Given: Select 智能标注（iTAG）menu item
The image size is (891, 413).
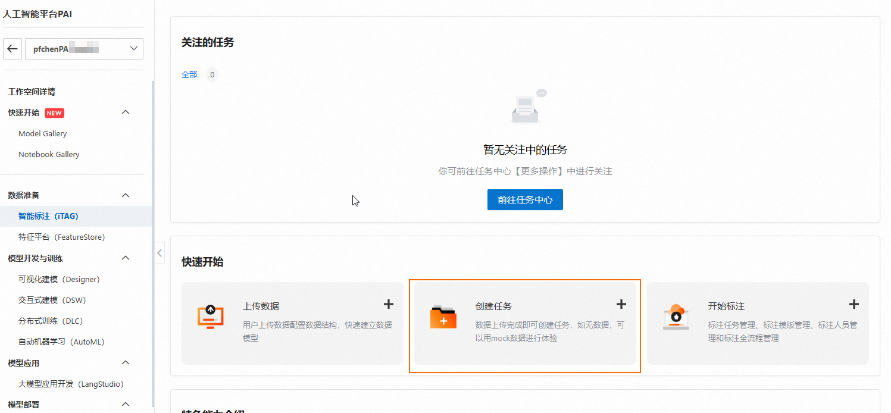Looking at the screenshot, I should point(76,217).
